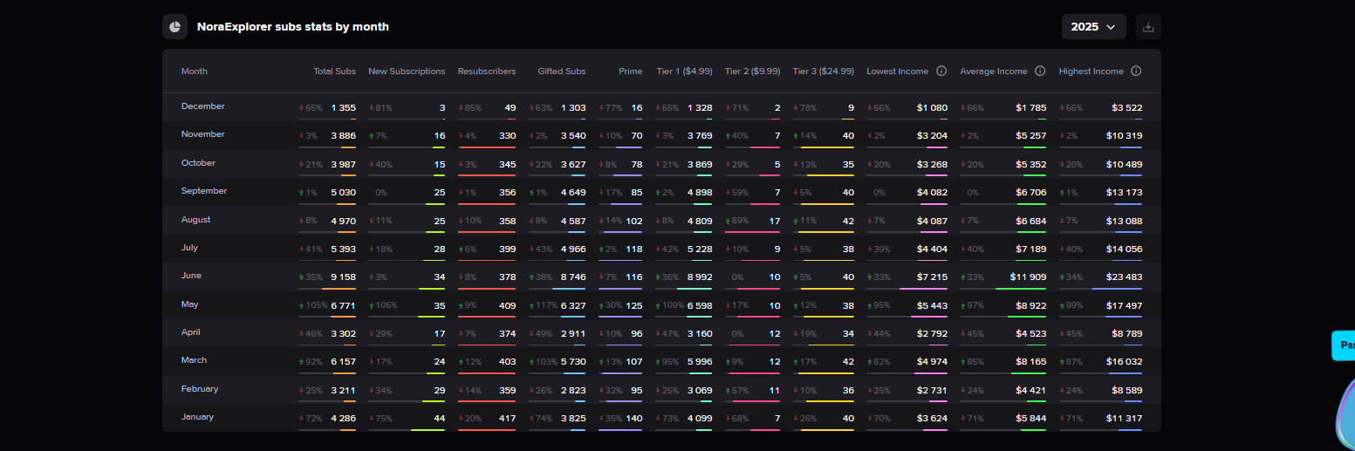Click January new subscriptions value 44
The width and height of the screenshot is (1355, 451).
tap(440, 419)
